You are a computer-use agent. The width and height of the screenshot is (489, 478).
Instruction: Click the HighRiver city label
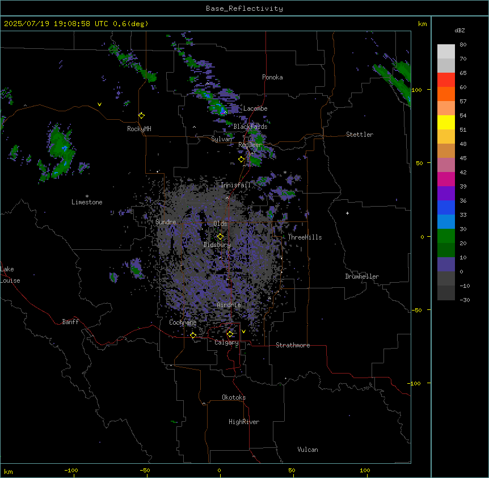(244, 422)
